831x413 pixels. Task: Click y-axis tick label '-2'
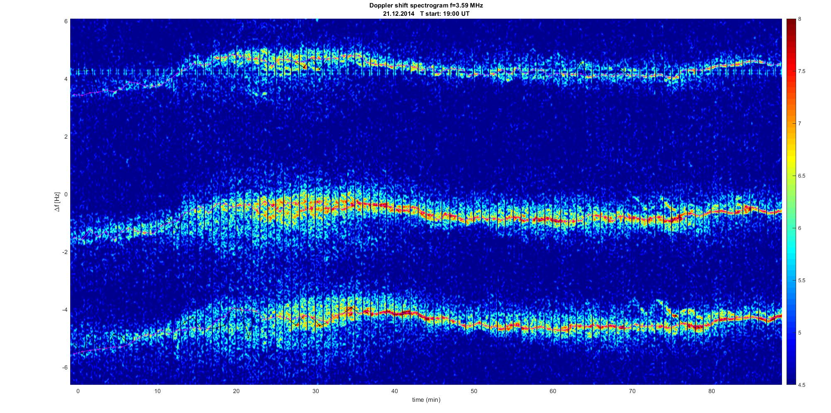(x=65, y=252)
